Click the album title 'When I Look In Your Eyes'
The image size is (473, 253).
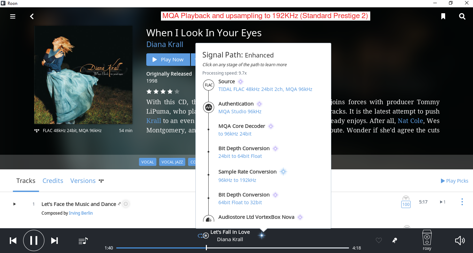click(204, 33)
